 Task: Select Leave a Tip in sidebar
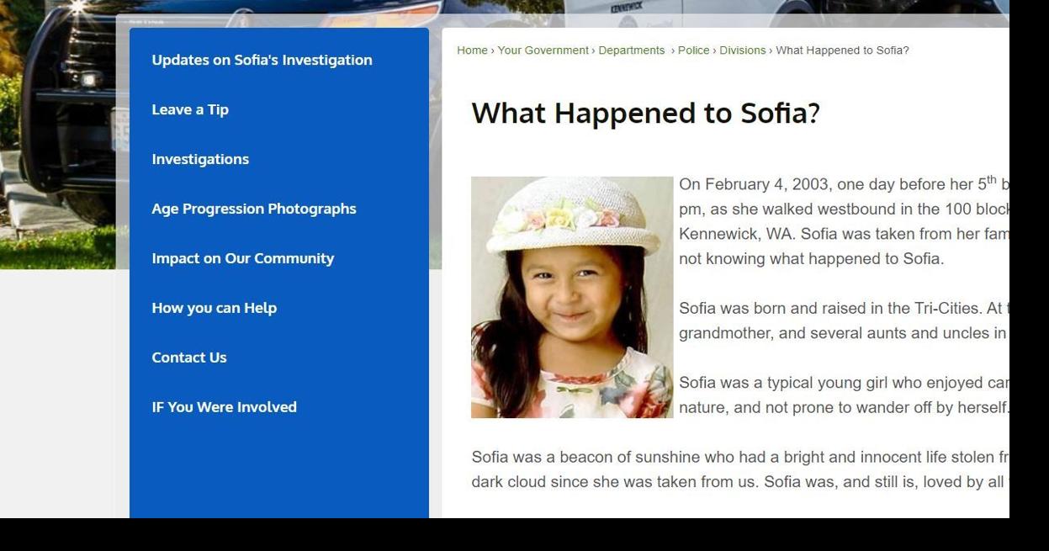coord(190,109)
